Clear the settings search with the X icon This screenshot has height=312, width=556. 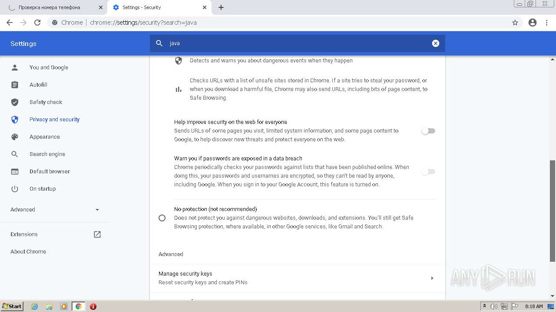436,43
